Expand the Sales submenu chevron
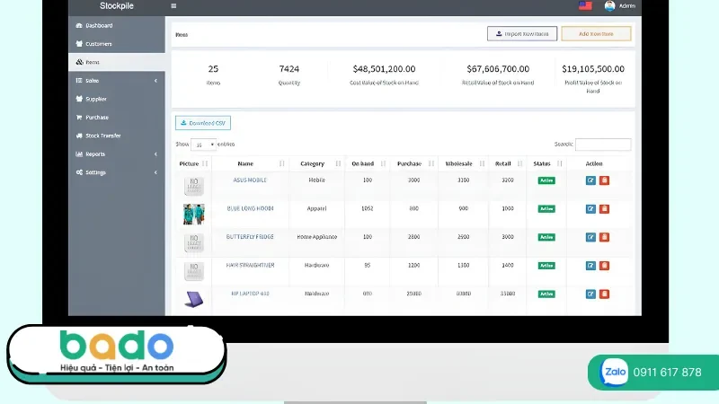Screen dimensions: 719x404 (x=155, y=81)
